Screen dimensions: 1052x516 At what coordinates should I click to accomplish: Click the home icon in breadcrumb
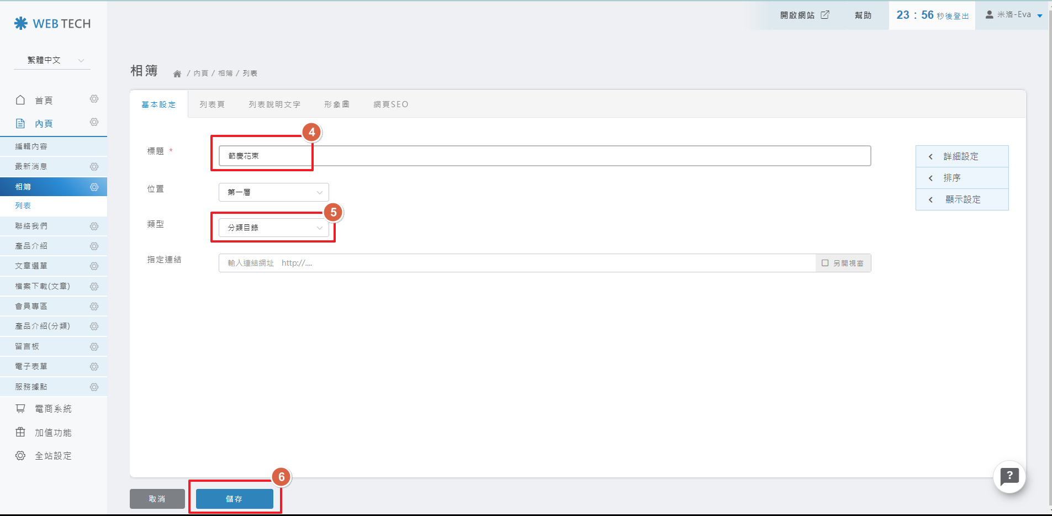pyautogui.click(x=177, y=73)
